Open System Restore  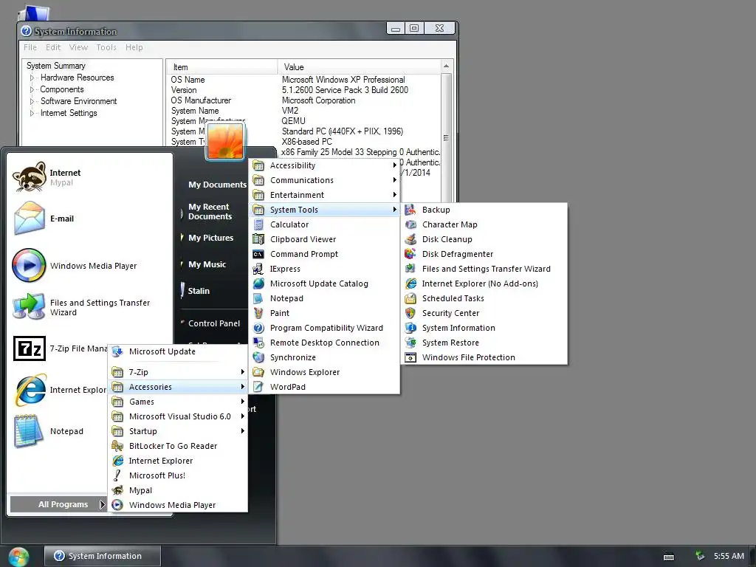point(486,343)
